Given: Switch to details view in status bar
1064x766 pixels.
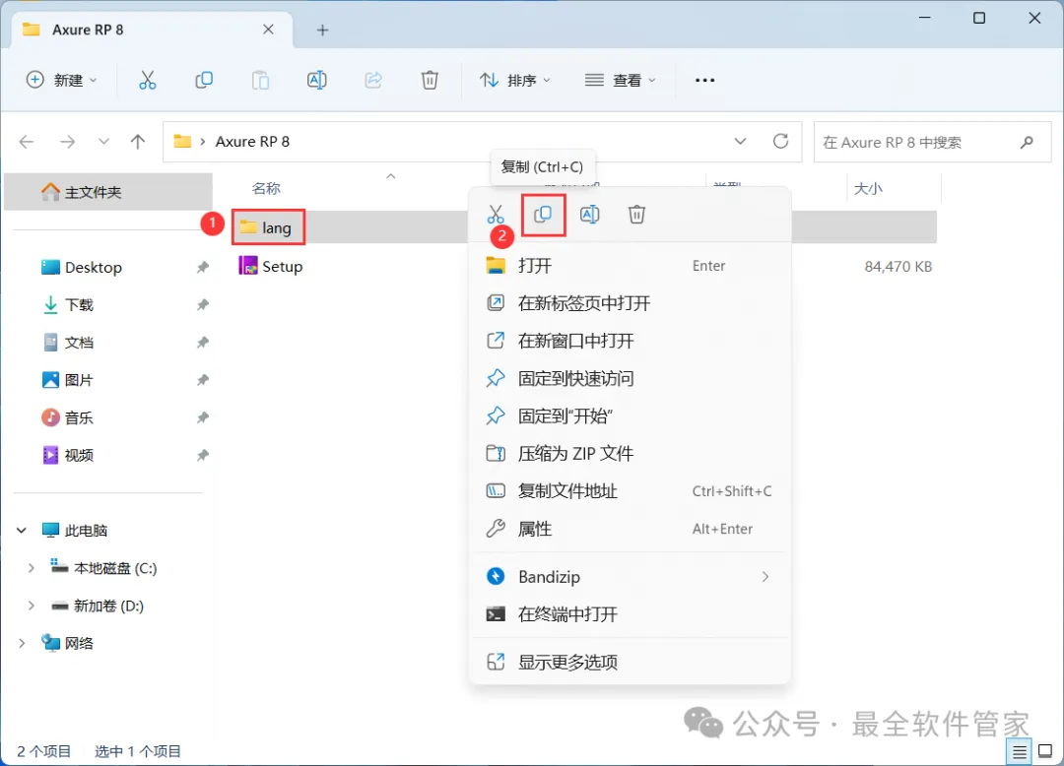Looking at the screenshot, I should pyautogui.click(x=1020, y=751).
